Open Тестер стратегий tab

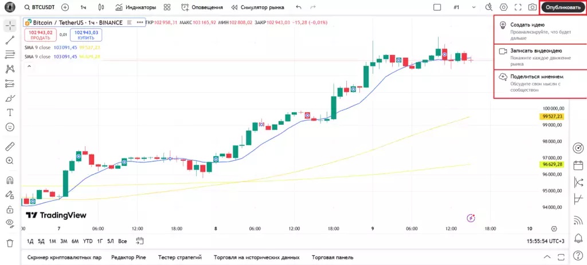tap(179, 257)
